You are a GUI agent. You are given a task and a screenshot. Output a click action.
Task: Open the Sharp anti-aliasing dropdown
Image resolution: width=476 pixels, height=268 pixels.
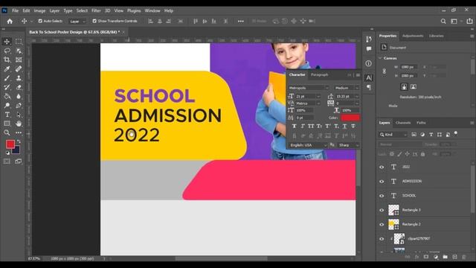click(349, 145)
